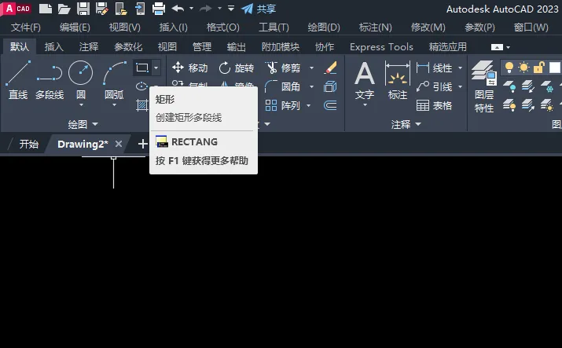Open the redo history dropdown arrow
Image resolution: width=562 pixels, height=348 pixels.
click(x=219, y=8)
